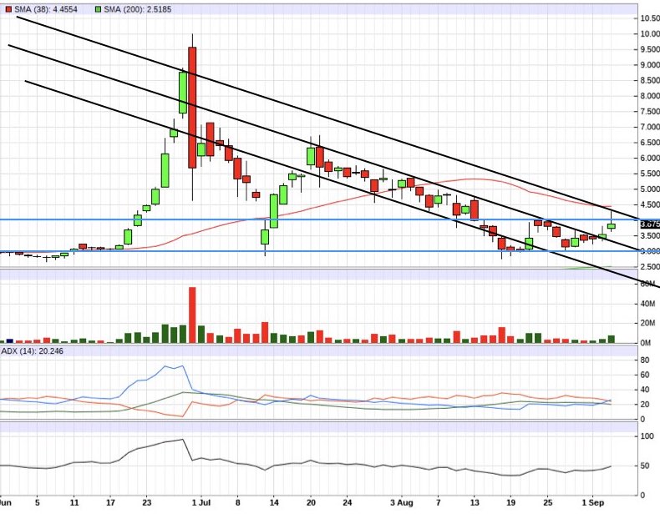This screenshot has width=660, height=514.
Task: Select the '3 Aug' date axis label
Action: (x=402, y=503)
